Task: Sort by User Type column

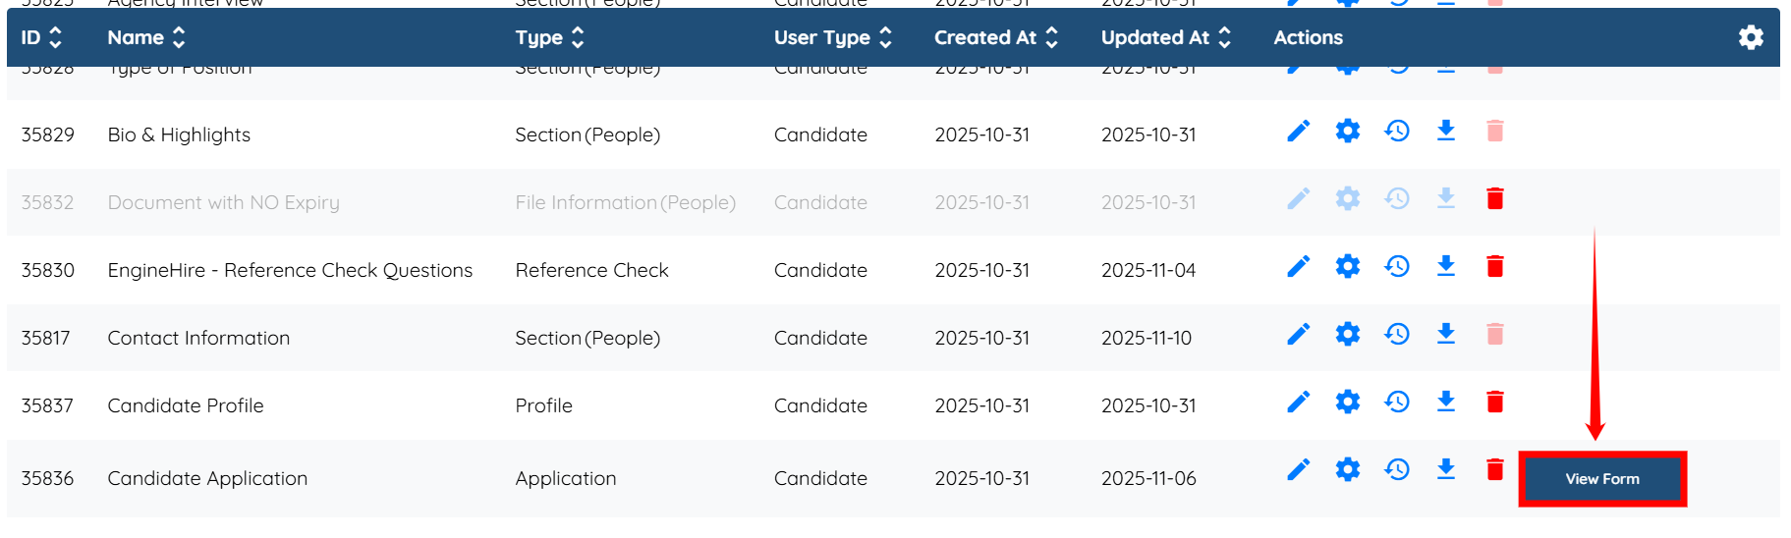Action: [884, 37]
